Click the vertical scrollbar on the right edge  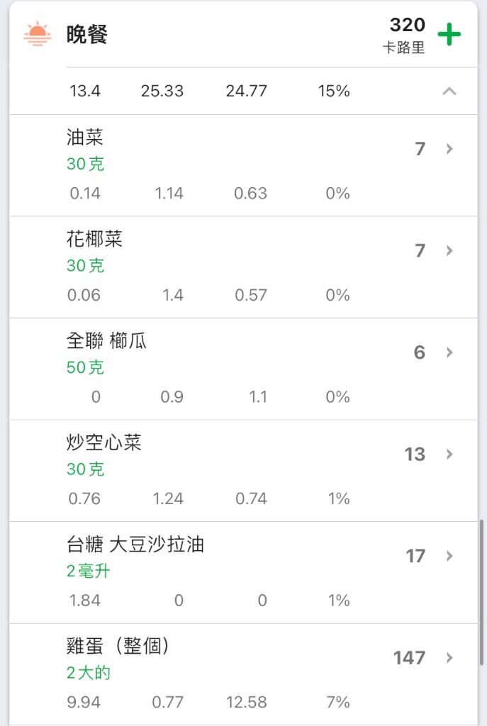[481, 592]
